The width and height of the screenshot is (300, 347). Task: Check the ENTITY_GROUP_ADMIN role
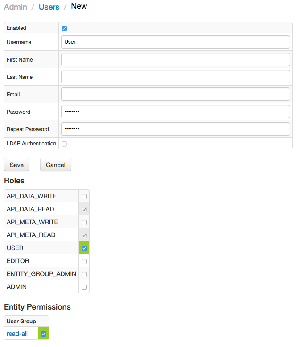[84, 274]
